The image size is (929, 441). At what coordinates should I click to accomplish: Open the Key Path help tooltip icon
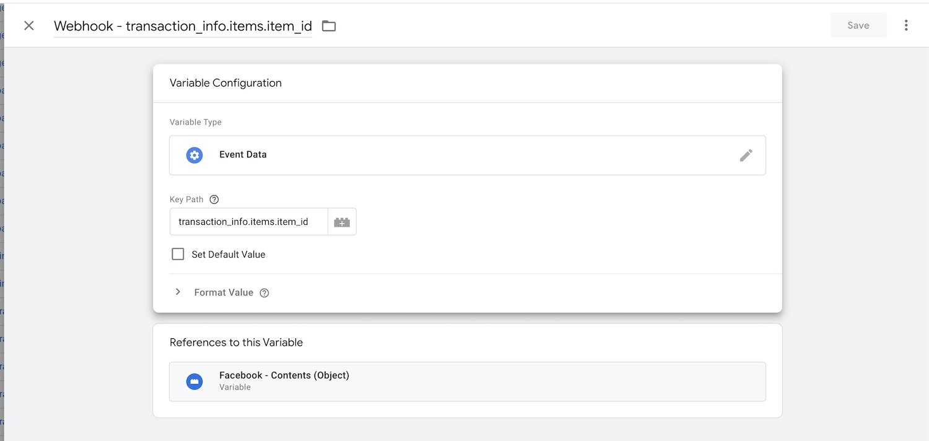point(214,199)
